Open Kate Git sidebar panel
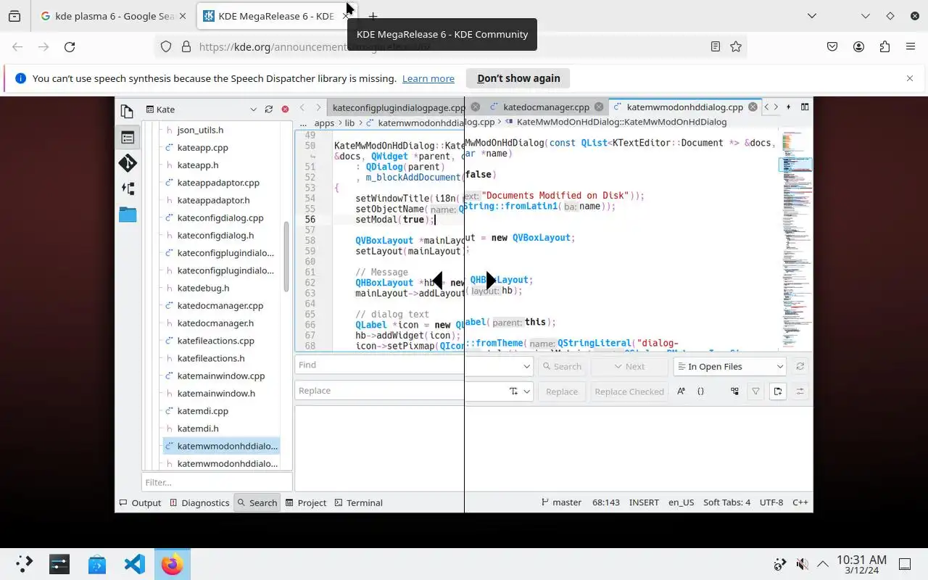This screenshot has width=928, height=580. 128,163
